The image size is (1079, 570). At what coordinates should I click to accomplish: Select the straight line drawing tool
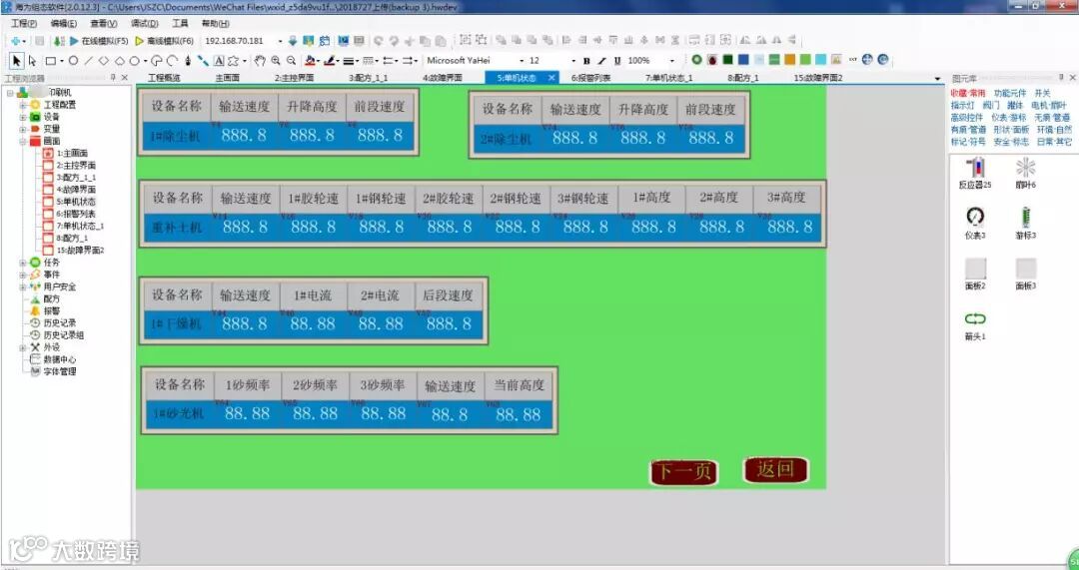coord(88,61)
